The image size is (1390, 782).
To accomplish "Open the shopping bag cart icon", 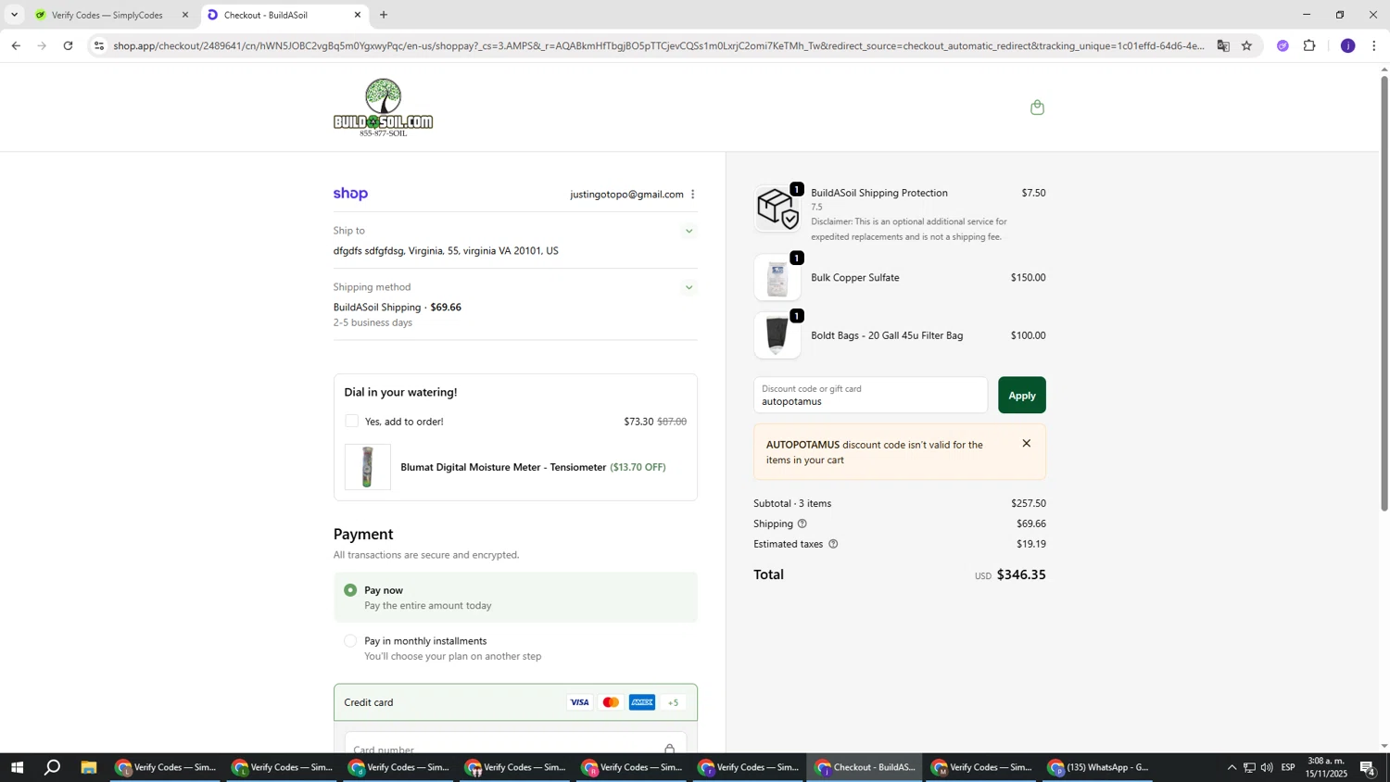I will point(1037,107).
